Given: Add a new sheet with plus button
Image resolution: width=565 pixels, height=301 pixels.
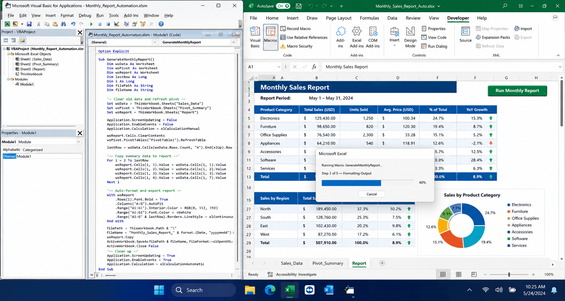Looking at the screenshot, I should (382, 263).
